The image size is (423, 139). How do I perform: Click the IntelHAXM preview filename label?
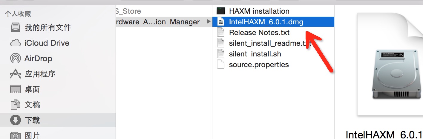[x=384, y=135]
